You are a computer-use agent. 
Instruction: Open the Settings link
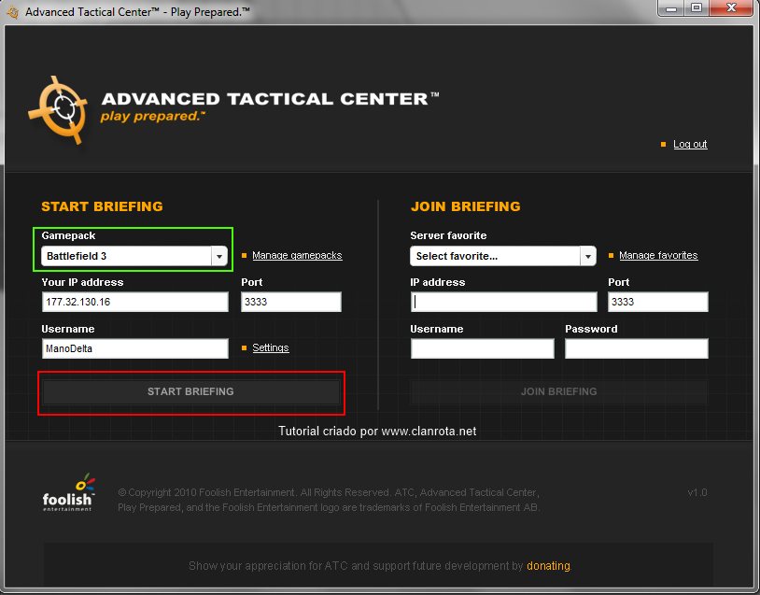(271, 347)
